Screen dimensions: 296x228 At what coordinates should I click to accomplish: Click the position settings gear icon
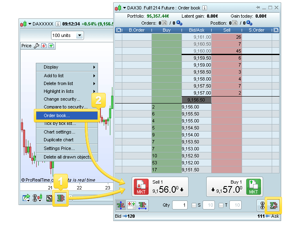coord(249,23)
